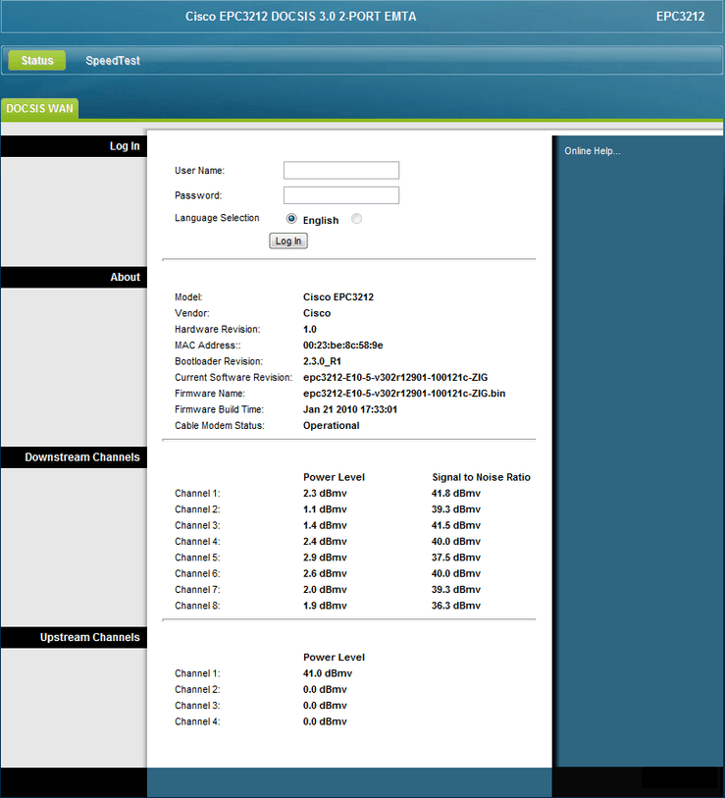Click downstream Channel 1 power 2.3 dBmv
The image size is (725, 798).
325,493
